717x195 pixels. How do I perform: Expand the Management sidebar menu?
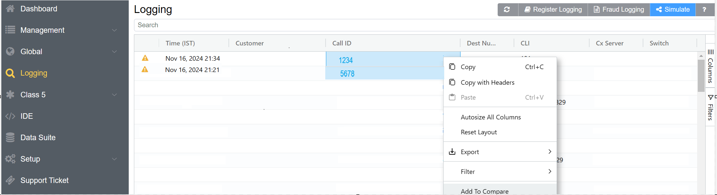(114, 30)
